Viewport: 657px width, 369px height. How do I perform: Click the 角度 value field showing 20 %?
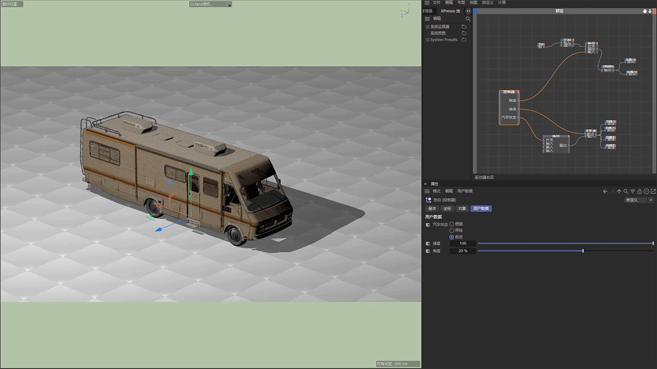(463, 251)
